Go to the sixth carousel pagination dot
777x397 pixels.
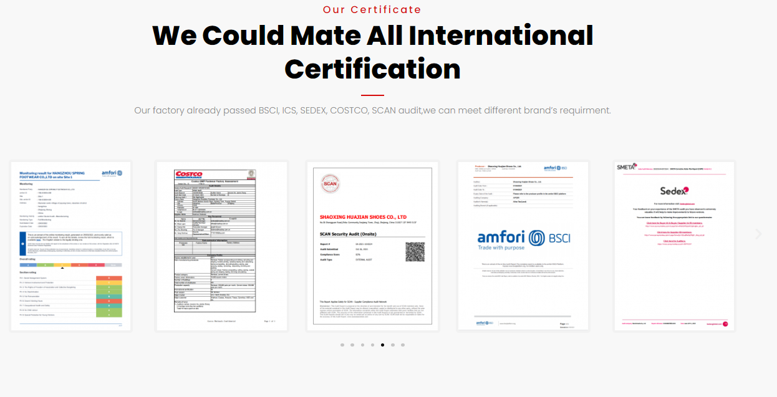pyautogui.click(x=392, y=345)
